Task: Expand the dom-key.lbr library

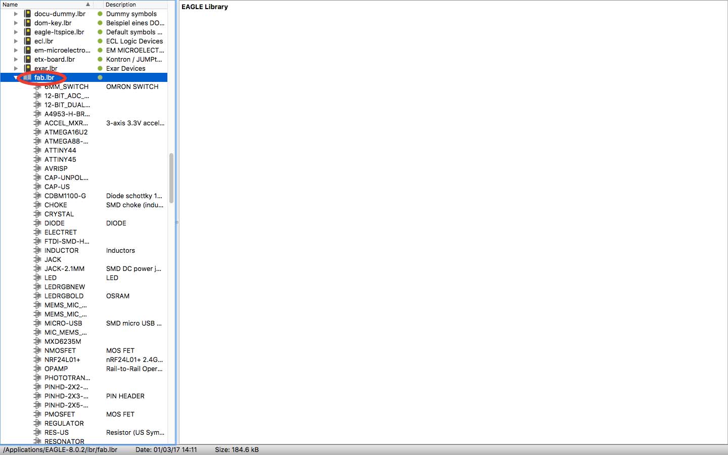Action: (16, 23)
